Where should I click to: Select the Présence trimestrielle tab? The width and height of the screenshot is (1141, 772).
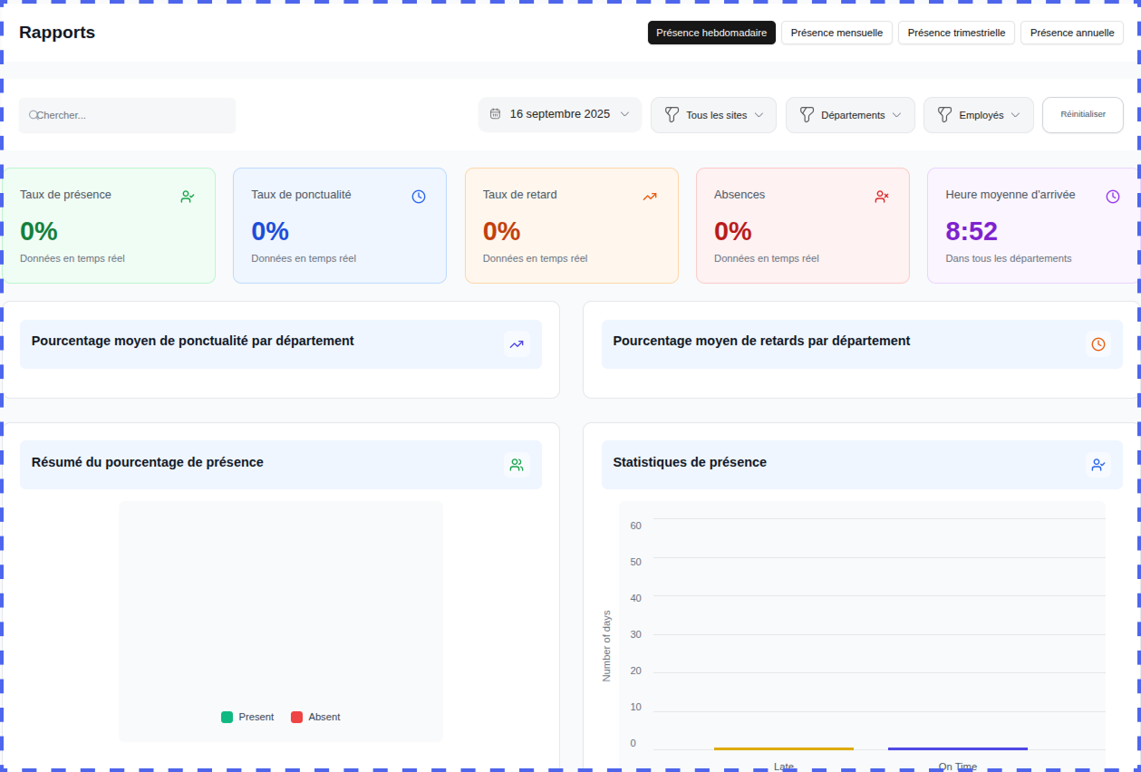point(956,33)
